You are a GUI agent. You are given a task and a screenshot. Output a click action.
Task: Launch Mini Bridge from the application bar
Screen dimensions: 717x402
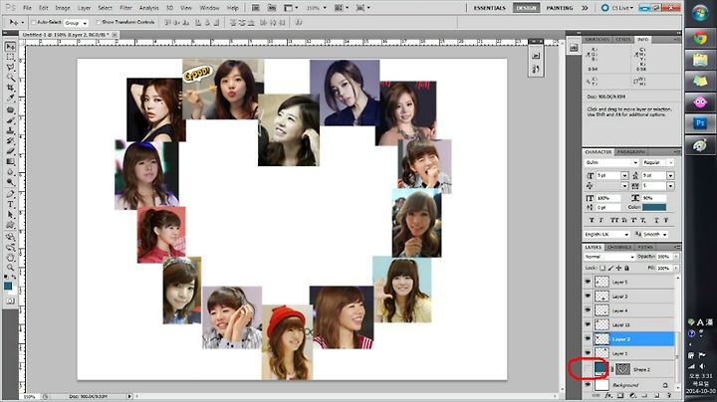[x=272, y=8]
